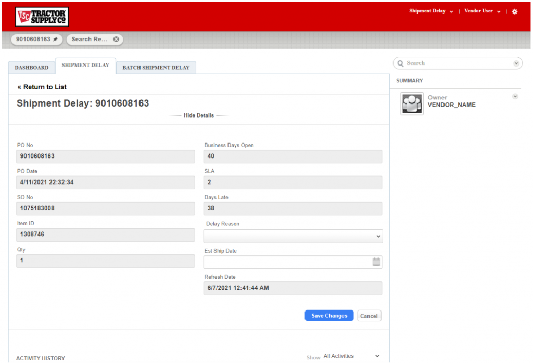
Task: Open the Search box dropdown arrow
Action: click(516, 63)
